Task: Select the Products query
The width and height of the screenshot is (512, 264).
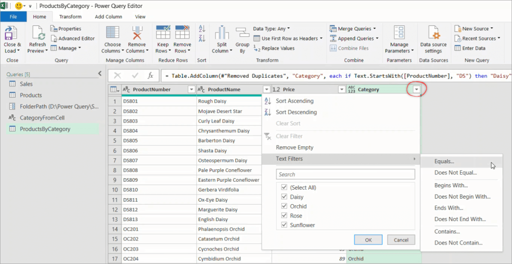Action: tap(30, 95)
